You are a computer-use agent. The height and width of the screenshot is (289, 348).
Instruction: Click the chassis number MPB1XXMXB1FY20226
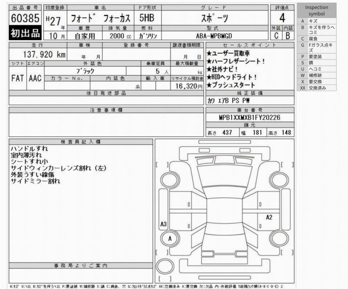[x=249, y=118]
